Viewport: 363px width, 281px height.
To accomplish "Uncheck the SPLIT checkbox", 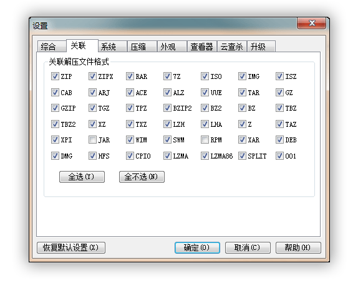I will tap(242, 156).
